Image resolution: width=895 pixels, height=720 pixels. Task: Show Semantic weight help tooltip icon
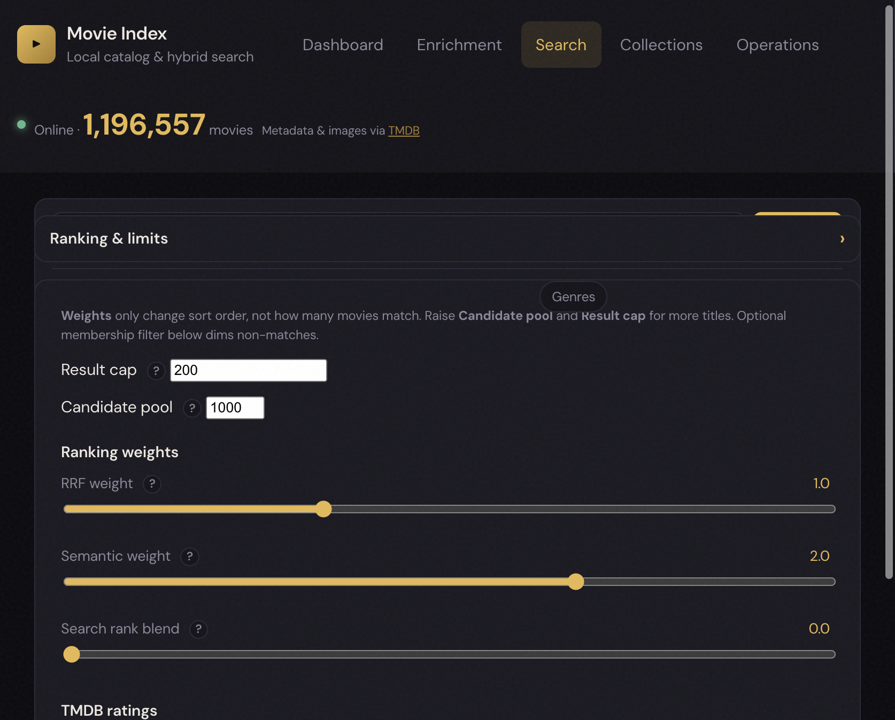point(190,557)
